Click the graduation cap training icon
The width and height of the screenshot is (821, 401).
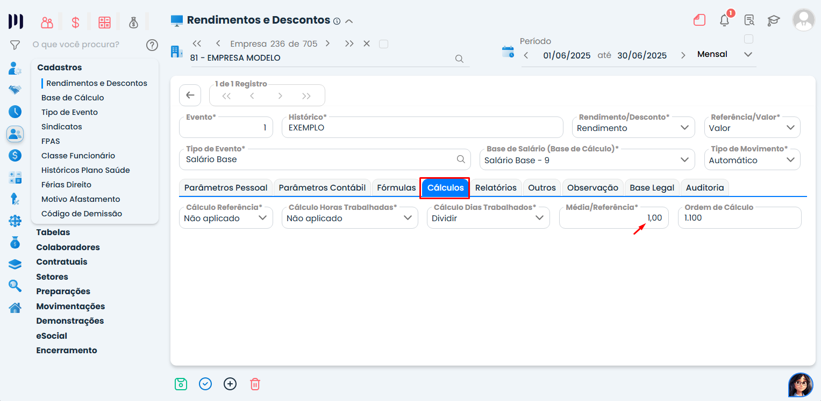click(773, 20)
